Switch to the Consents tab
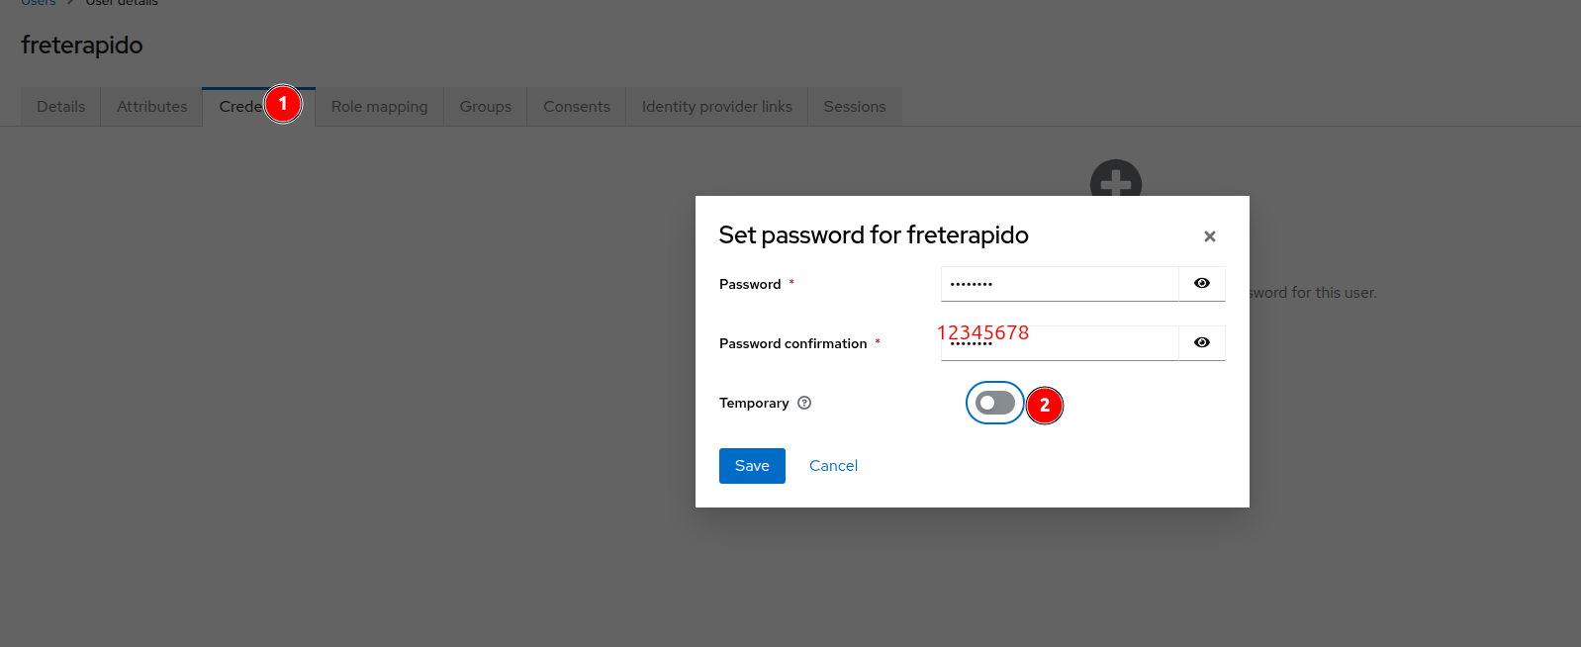Viewport: 1581px width, 647px height. [x=576, y=107]
